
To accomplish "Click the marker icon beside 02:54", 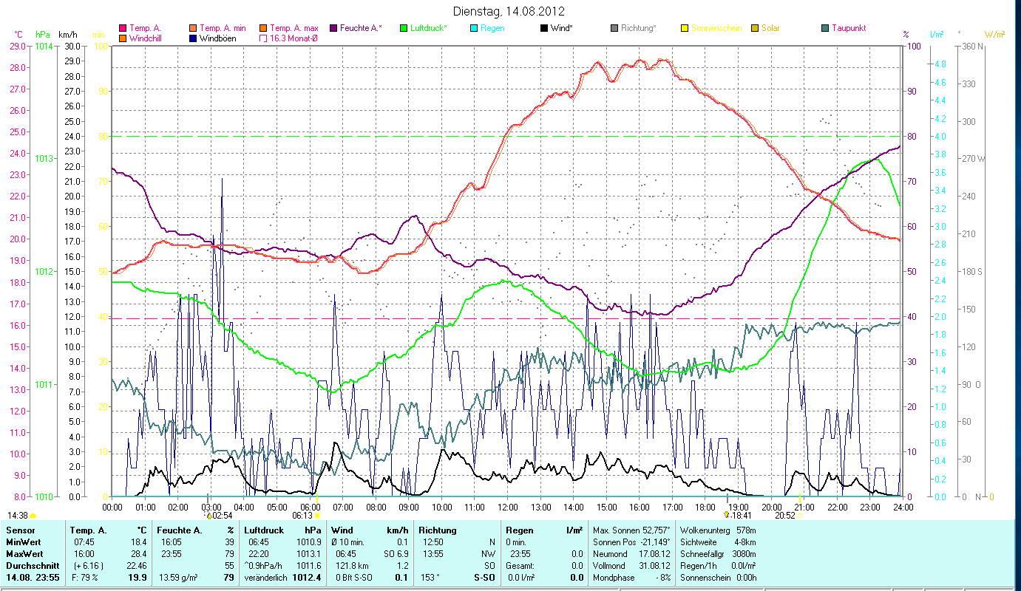I will tap(208, 516).
